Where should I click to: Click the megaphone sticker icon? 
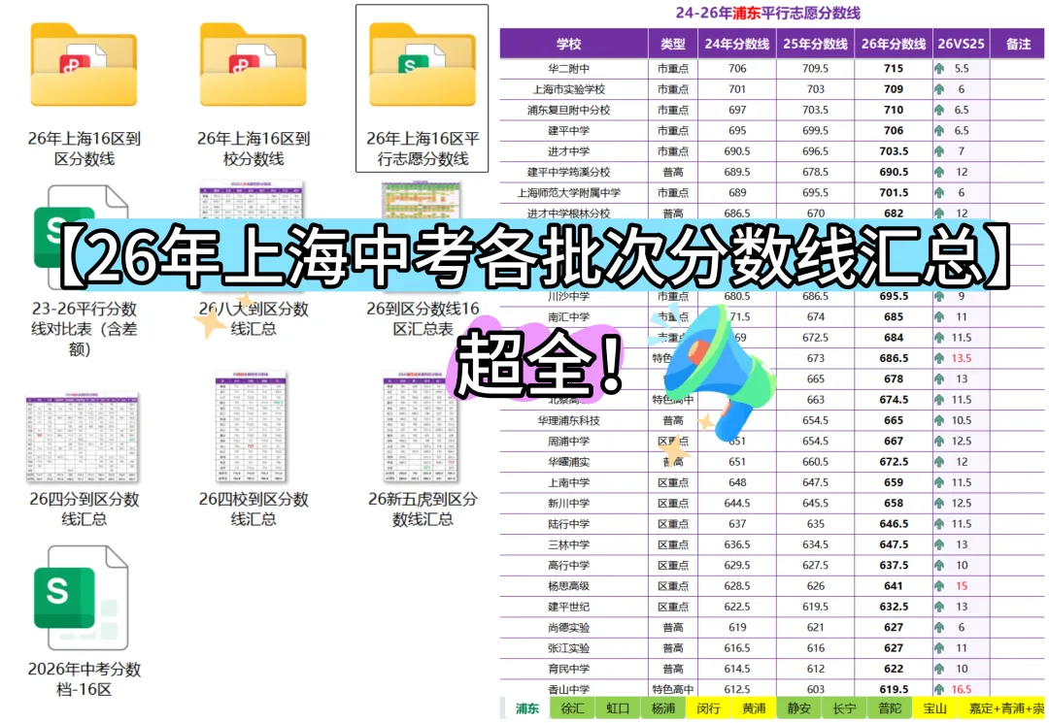tap(721, 371)
